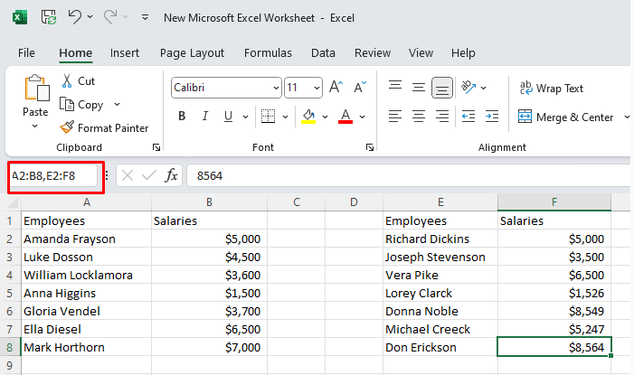Click the Increase Indent icon
The height and width of the screenshot is (375, 634).
pos(491,117)
